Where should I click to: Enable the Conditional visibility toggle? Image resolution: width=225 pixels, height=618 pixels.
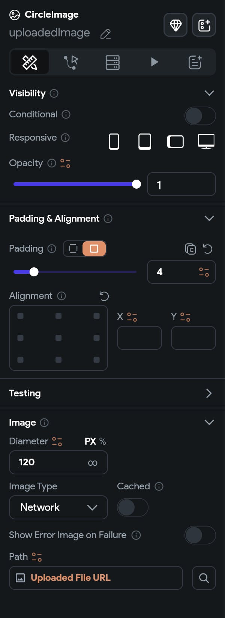click(200, 116)
